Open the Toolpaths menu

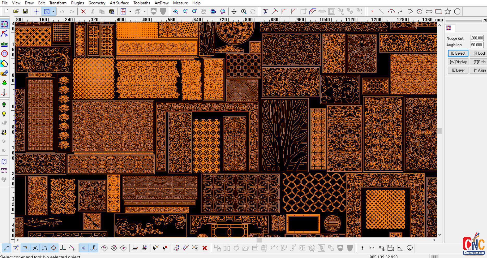coord(142,3)
